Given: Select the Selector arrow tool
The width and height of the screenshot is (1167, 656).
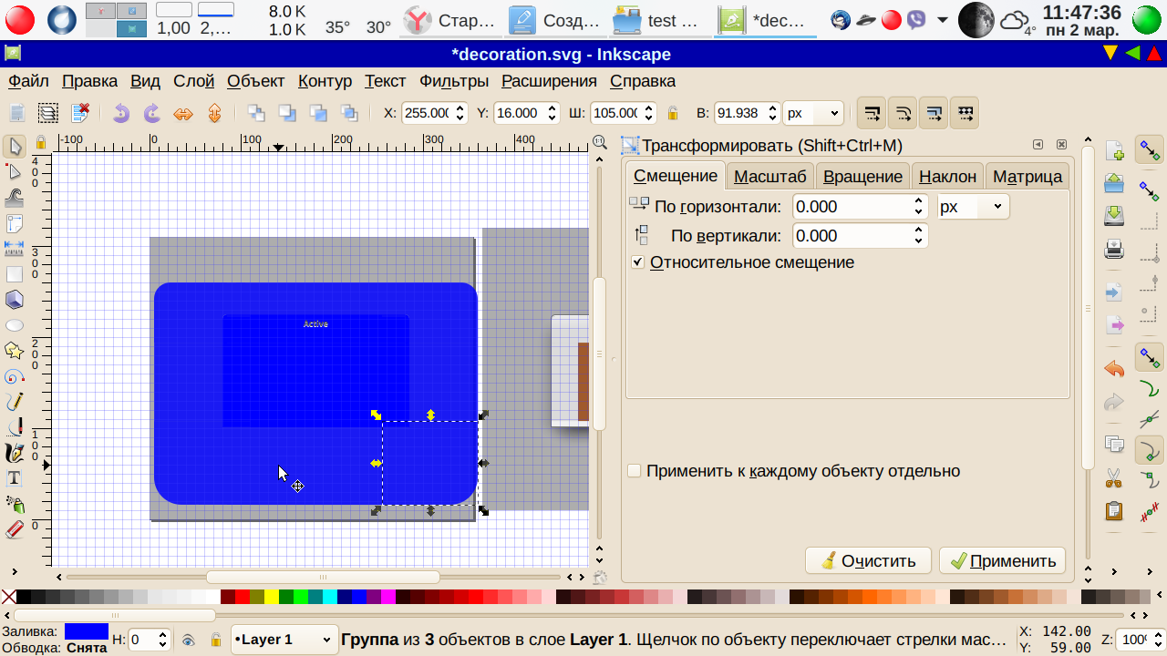Looking at the screenshot, I should (x=15, y=147).
